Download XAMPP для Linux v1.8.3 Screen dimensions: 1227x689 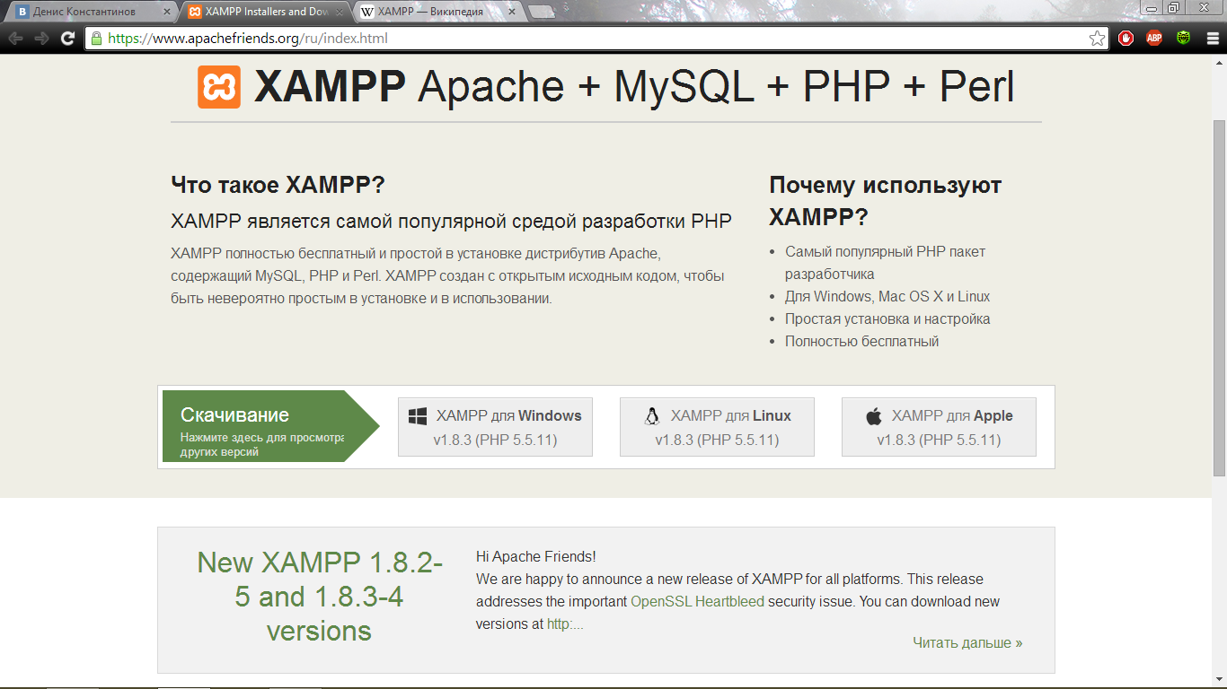(717, 427)
